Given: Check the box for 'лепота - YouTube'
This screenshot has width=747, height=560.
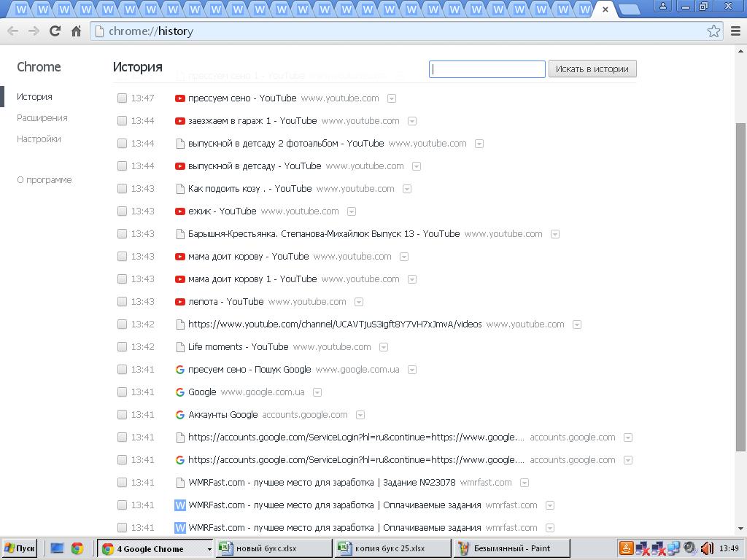Looking at the screenshot, I should (x=122, y=302).
